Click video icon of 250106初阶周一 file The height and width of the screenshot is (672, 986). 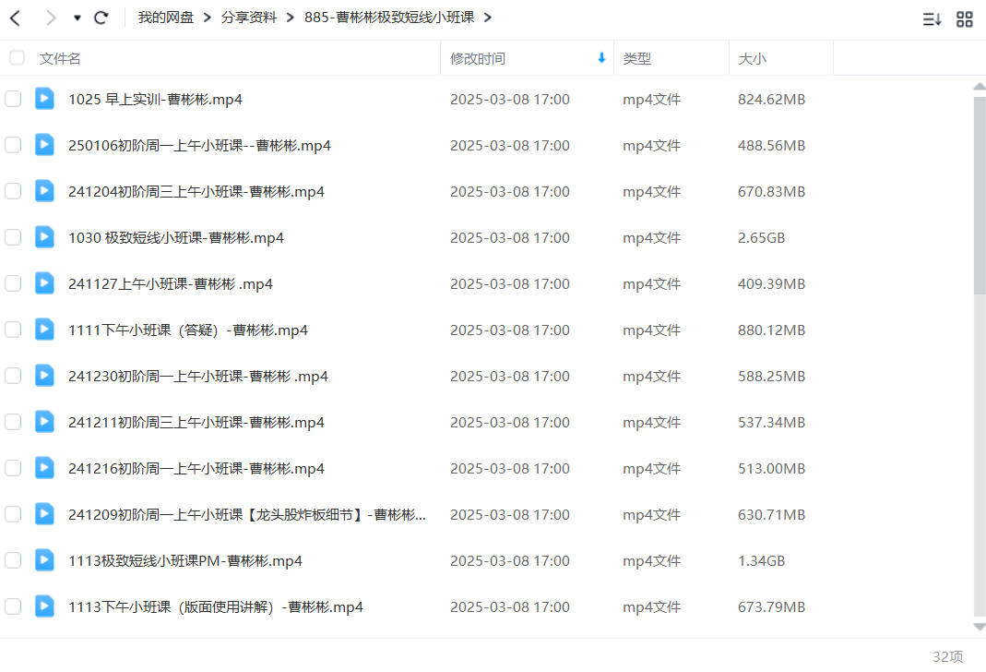click(44, 144)
